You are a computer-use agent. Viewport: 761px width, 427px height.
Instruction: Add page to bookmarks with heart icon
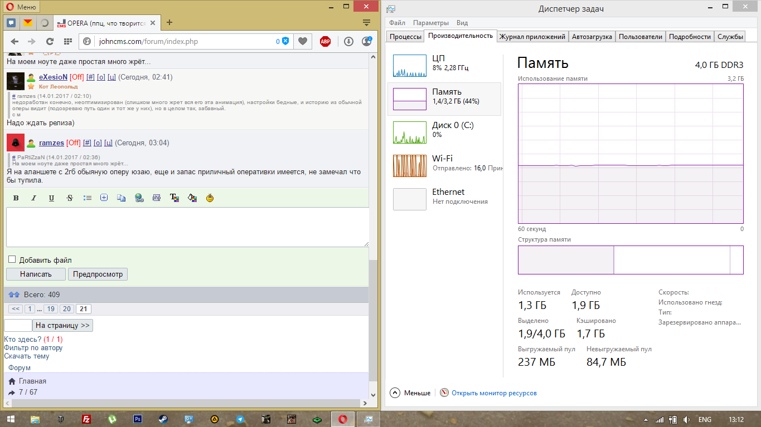(302, 41)
